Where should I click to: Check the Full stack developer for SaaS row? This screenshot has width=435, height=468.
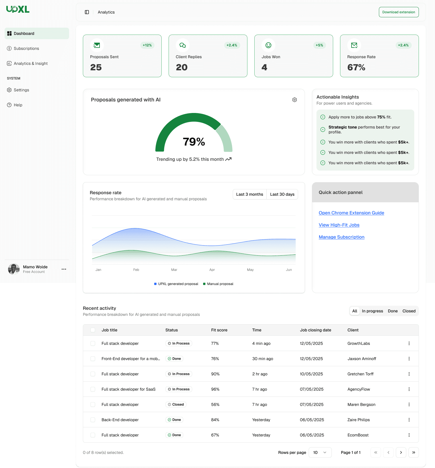click(x=93, y=389)
